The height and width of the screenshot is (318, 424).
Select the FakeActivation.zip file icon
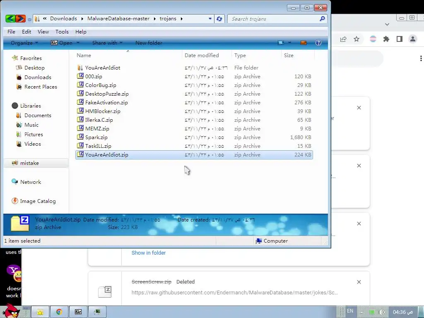(x=80, y=102)
